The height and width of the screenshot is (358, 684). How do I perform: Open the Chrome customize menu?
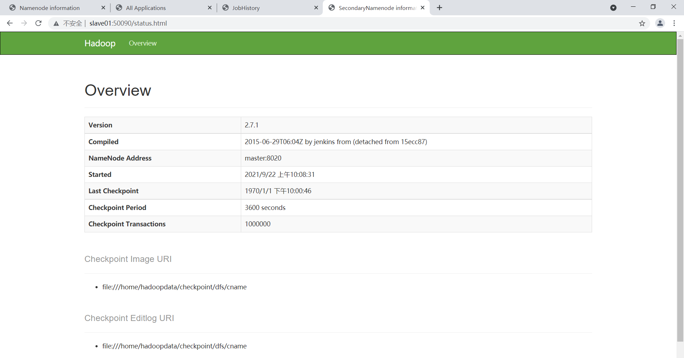pos(674,23)
